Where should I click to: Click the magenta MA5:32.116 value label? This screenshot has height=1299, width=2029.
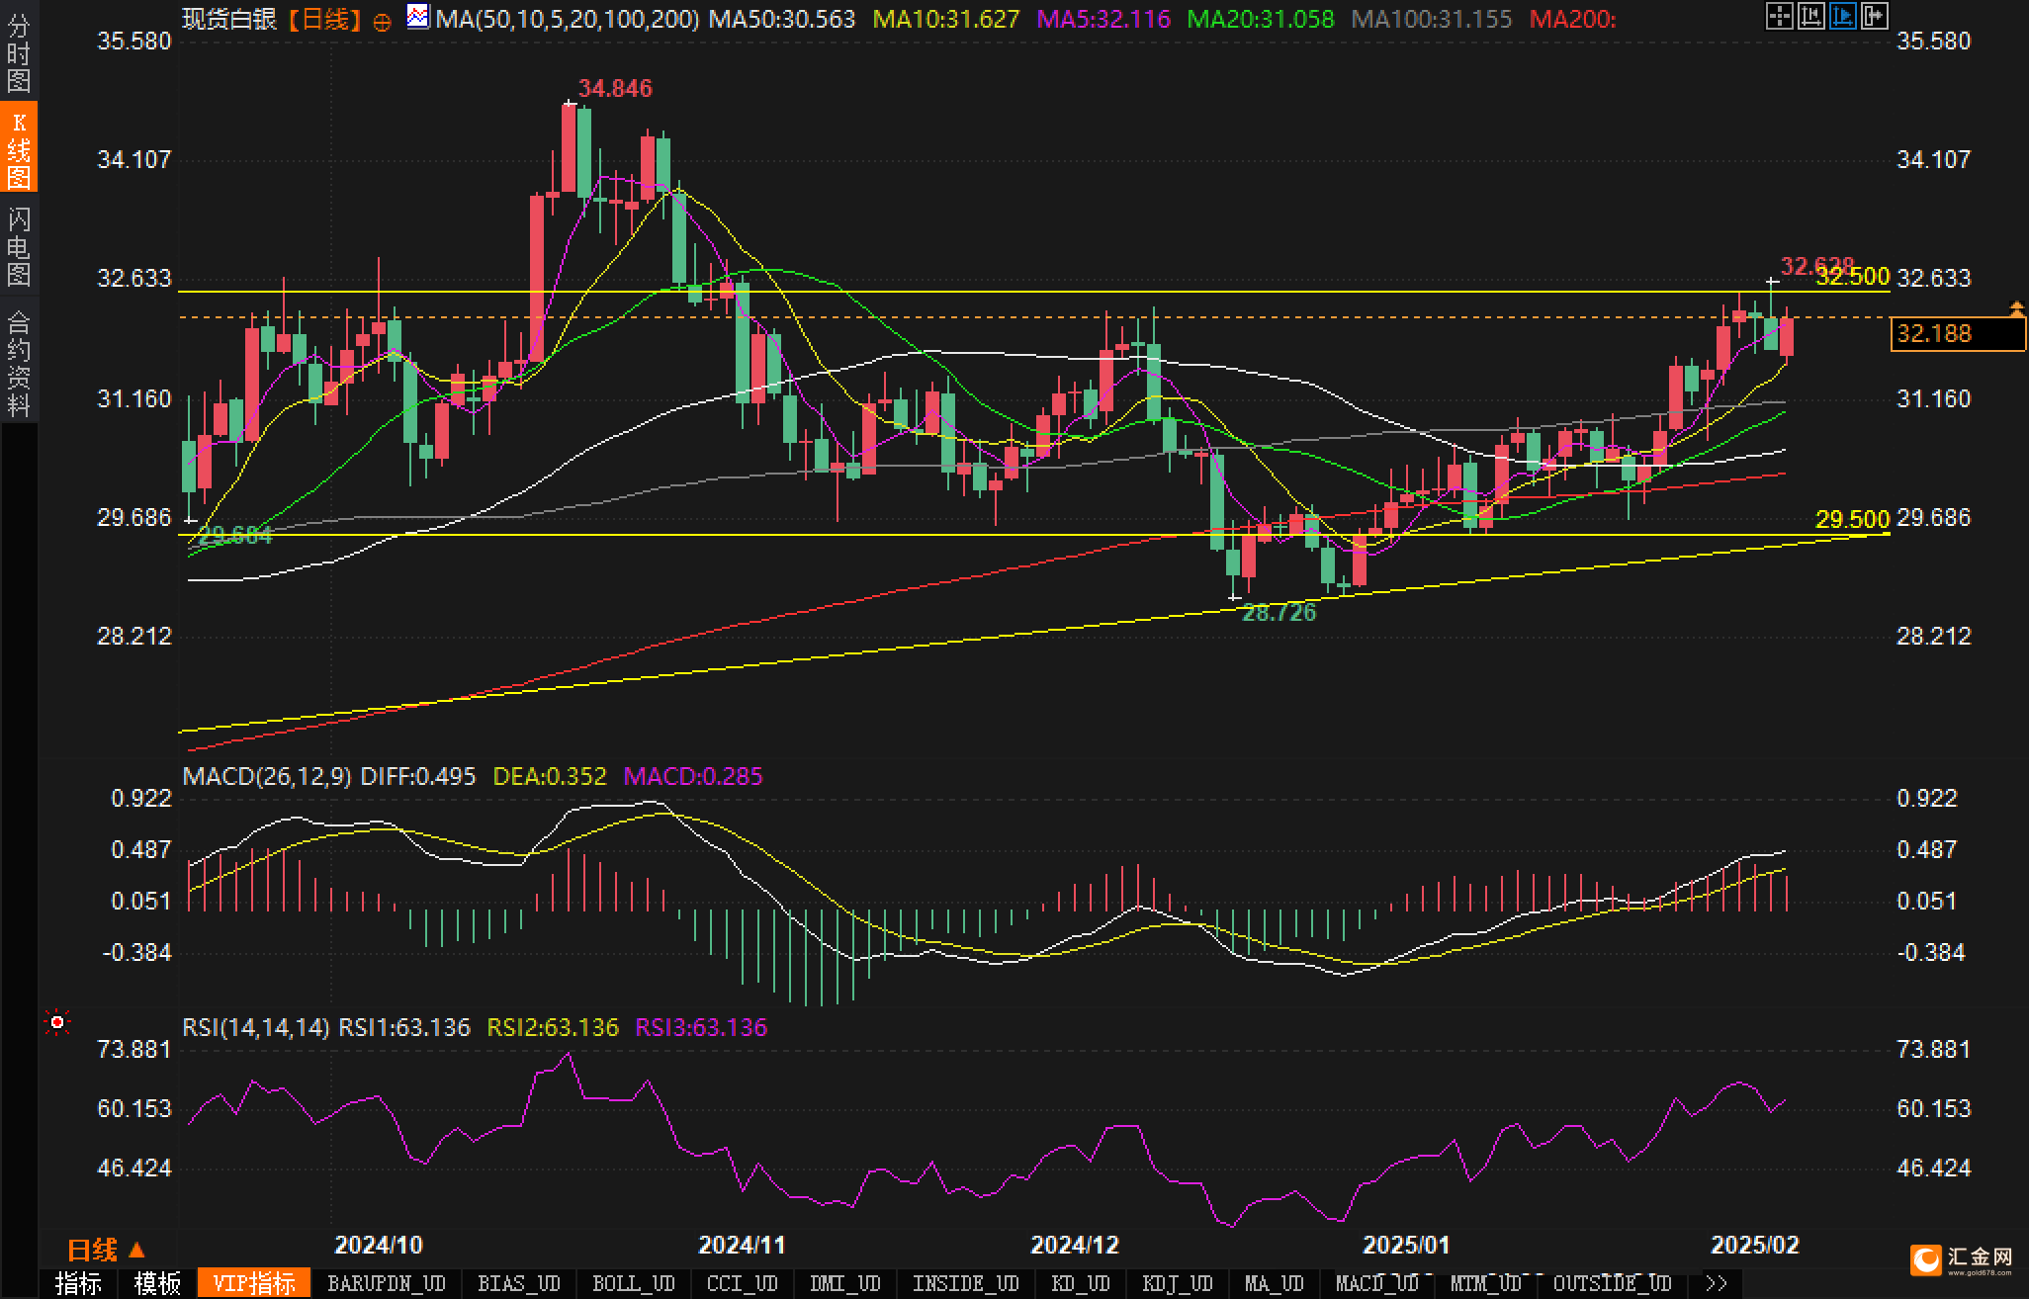(1103, 19)
